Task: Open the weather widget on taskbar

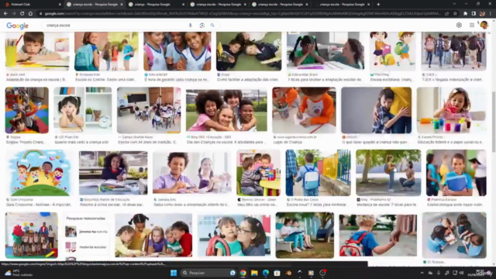Action: [x=19, y=273]
